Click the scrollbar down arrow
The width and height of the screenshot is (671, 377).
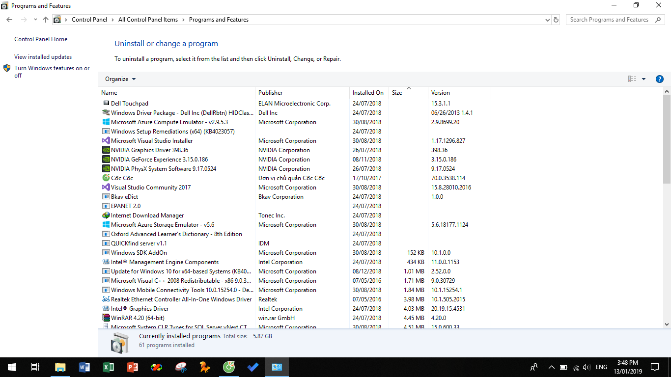pos(667,324)
